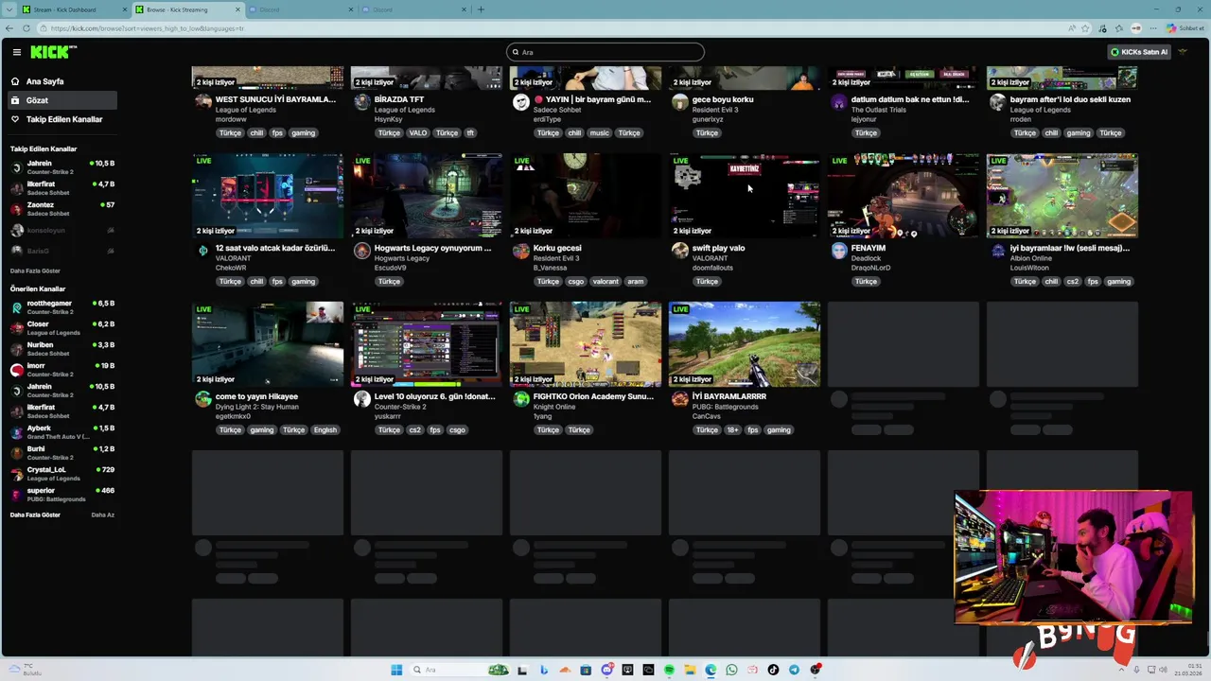Click B_Vanessa channel avatar icon
Screen dimensions: 1211x681
(520, 251)
